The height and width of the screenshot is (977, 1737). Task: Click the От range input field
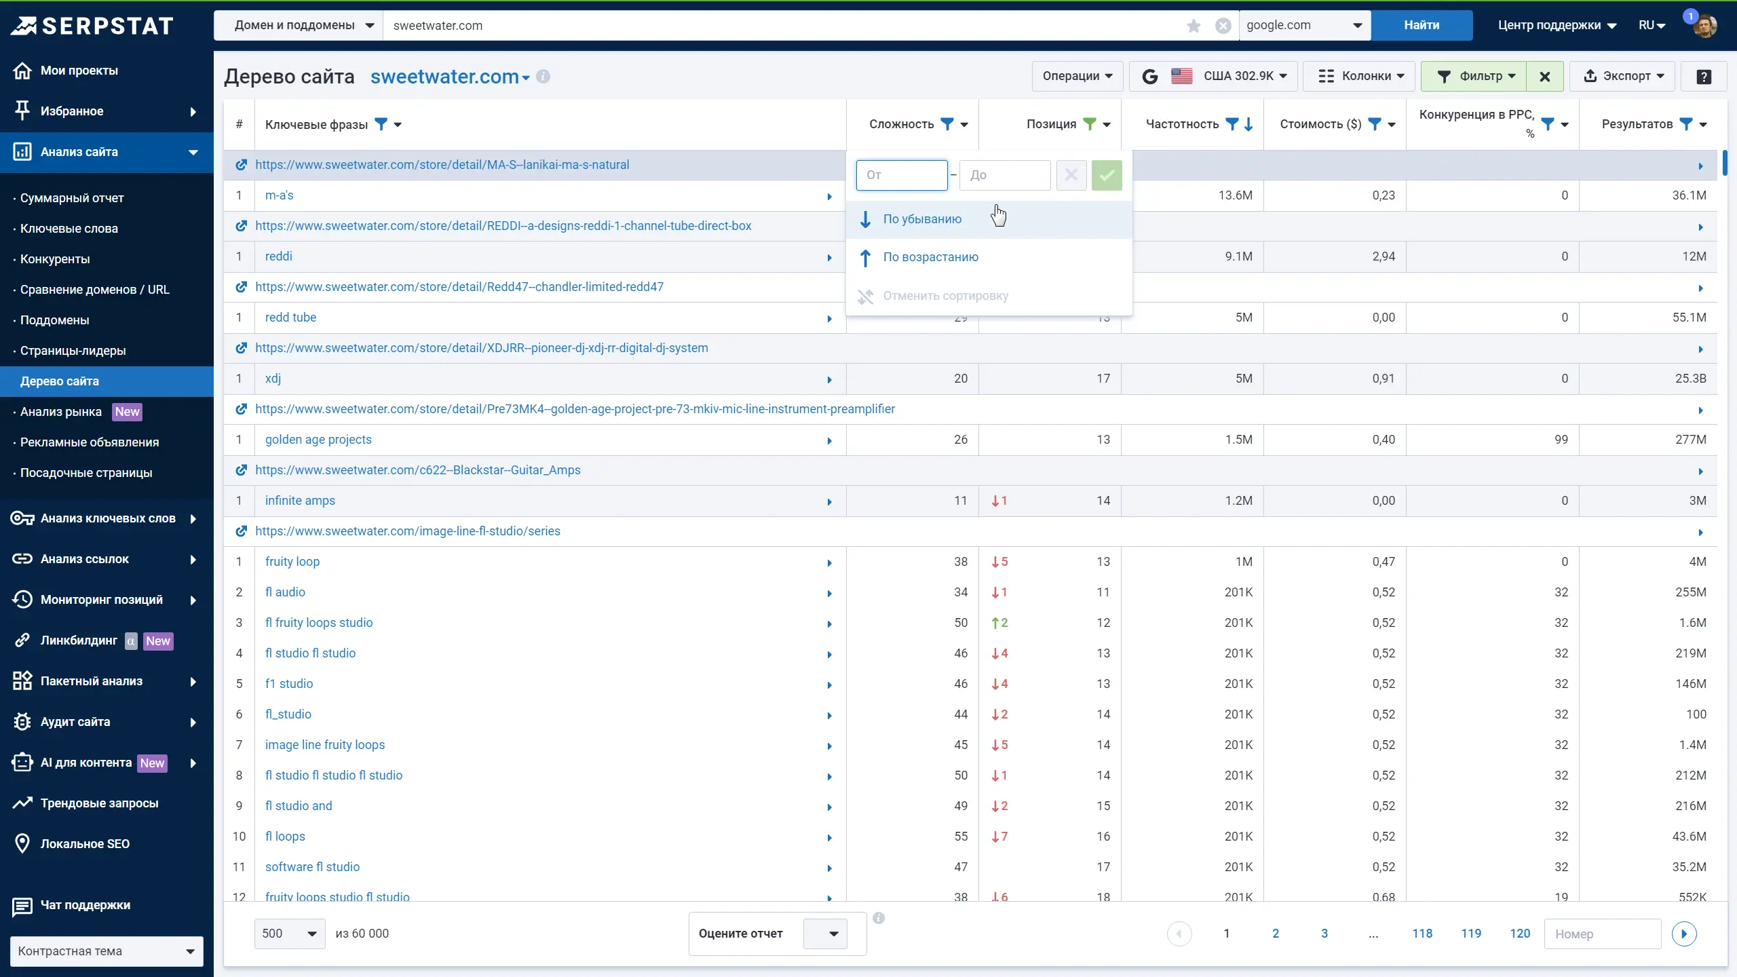[901, 175]
